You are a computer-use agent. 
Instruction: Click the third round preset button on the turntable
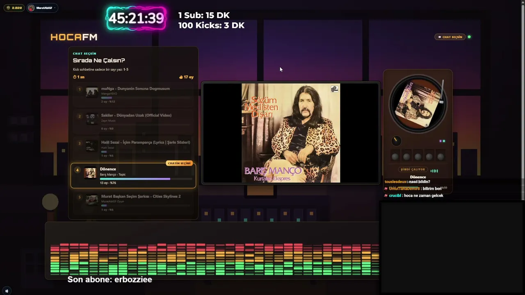(x=418, y=157)
